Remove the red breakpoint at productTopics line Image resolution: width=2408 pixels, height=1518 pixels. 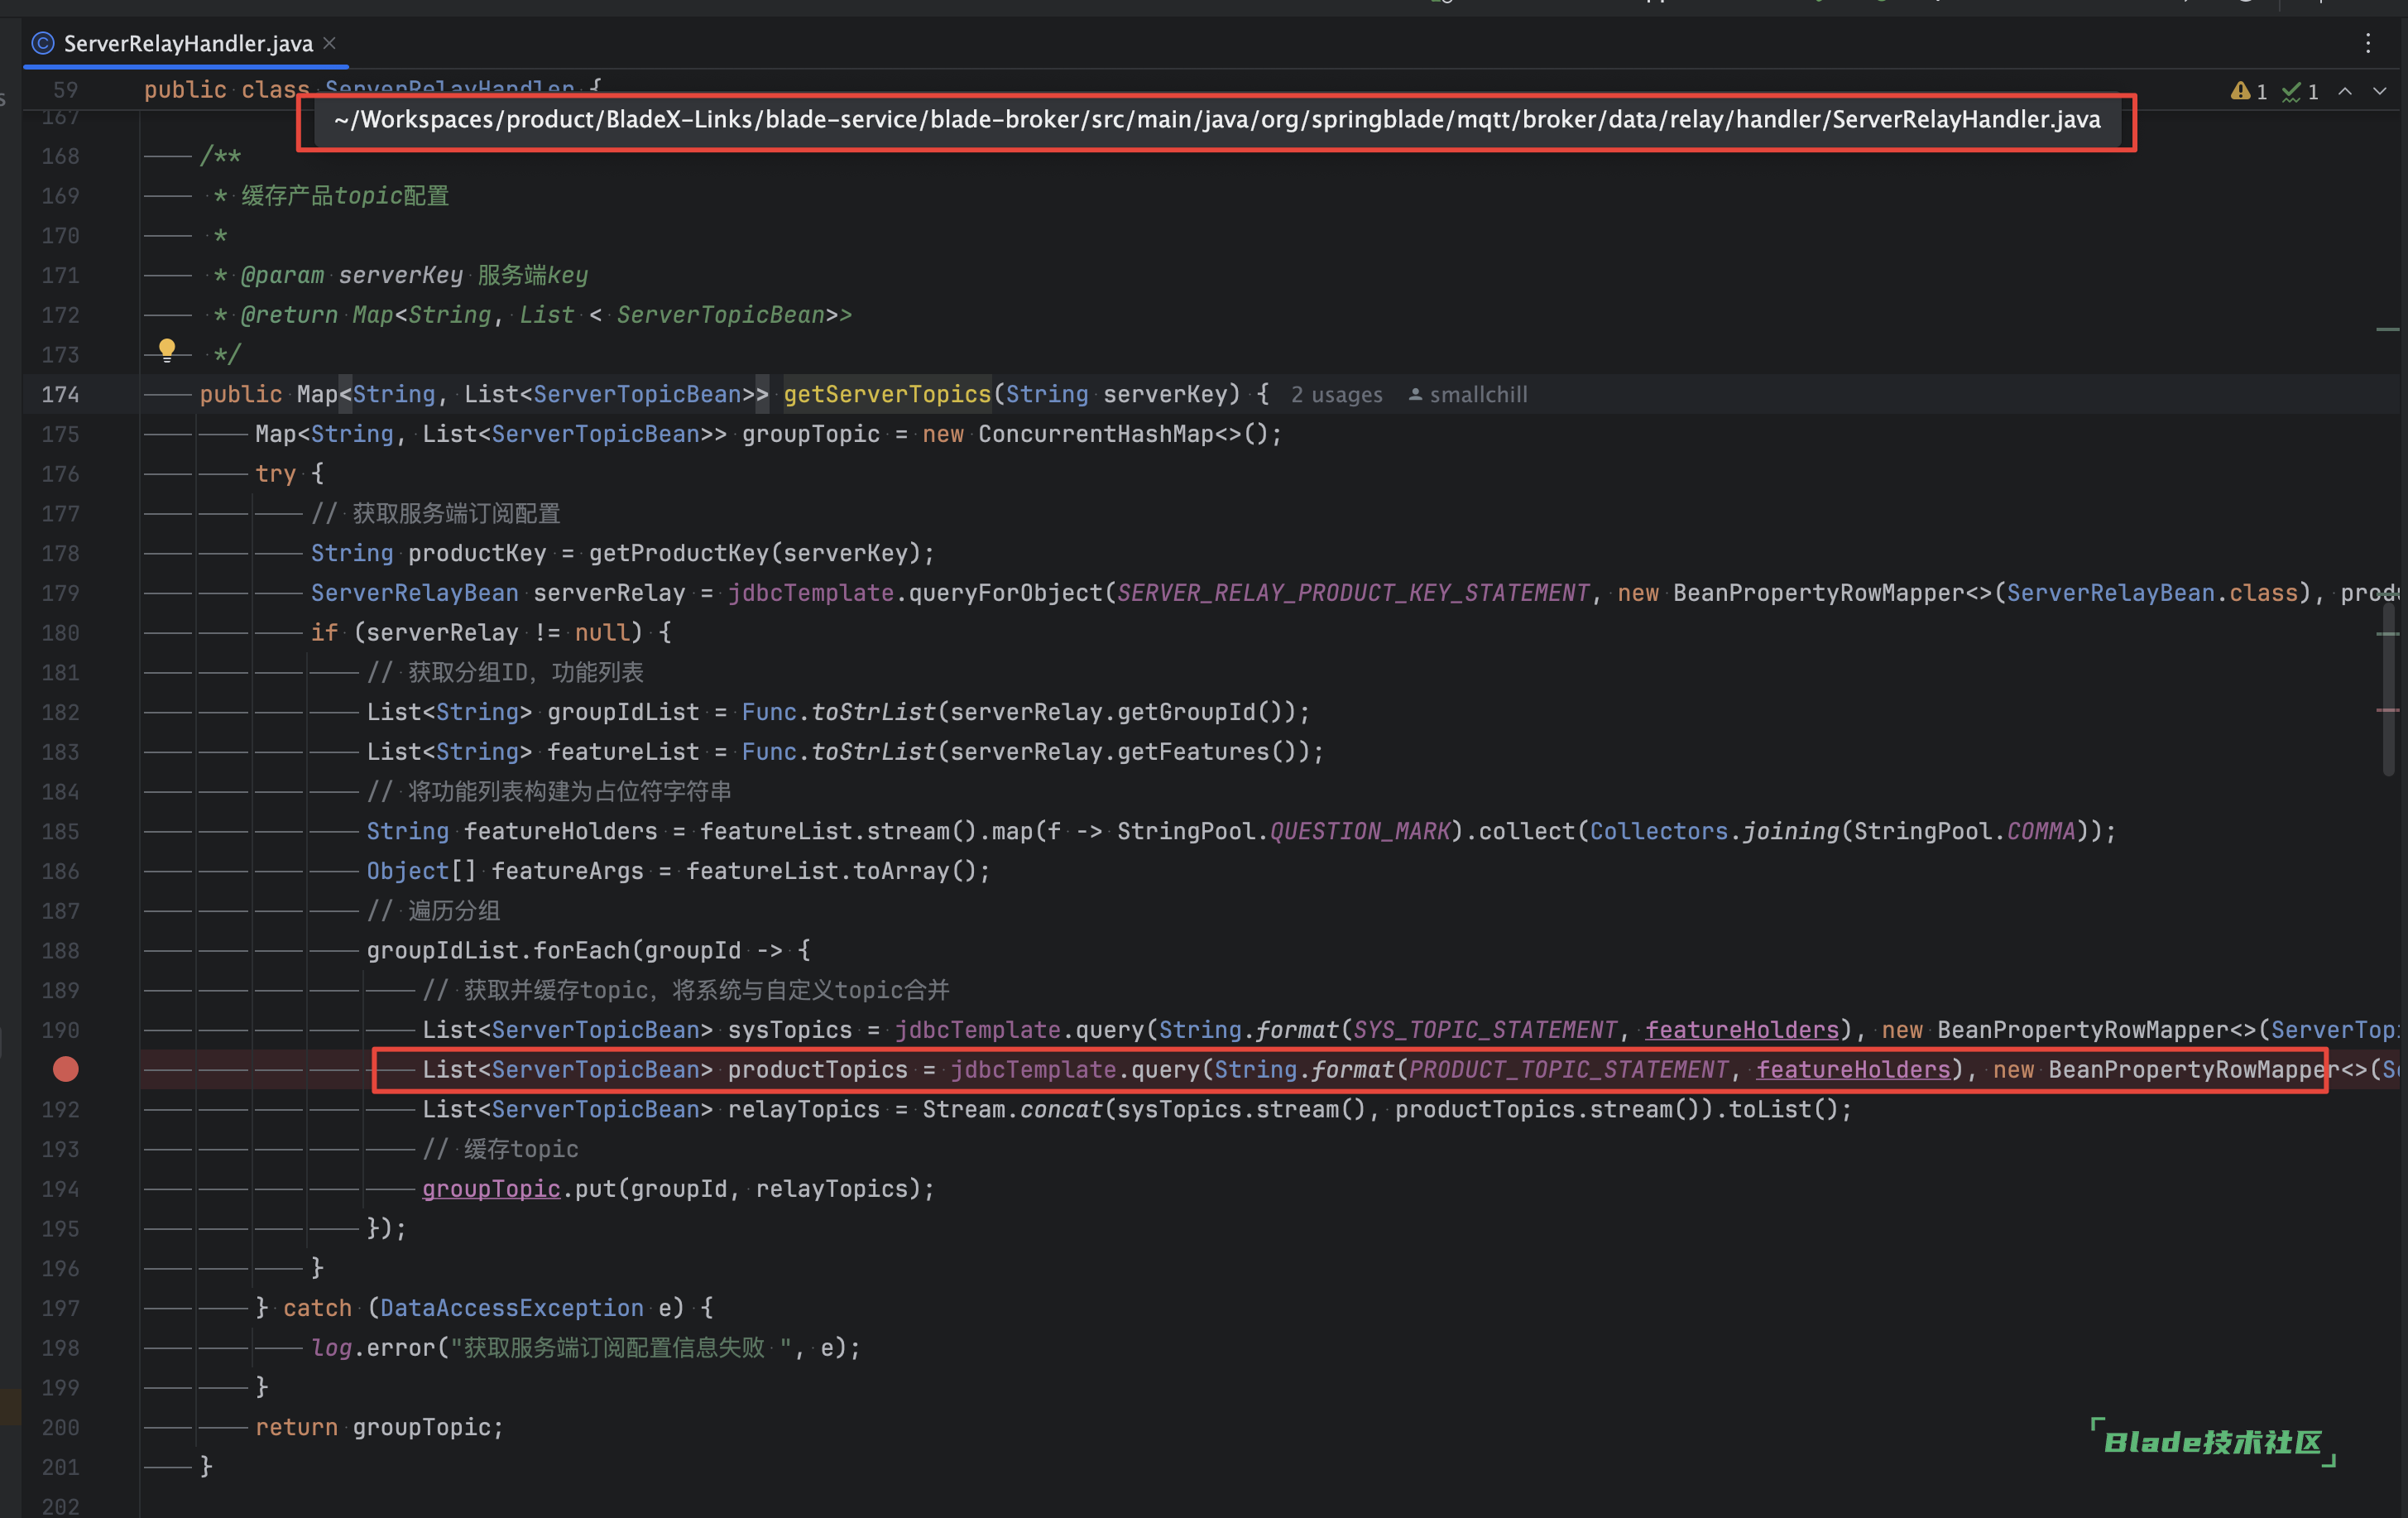(66, 1070)
